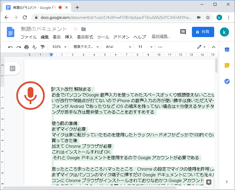The height and width of the screenshot is (190, 235).
Task: Click the spell check icon
Action: pyautogui.click(x=35, y=47)
